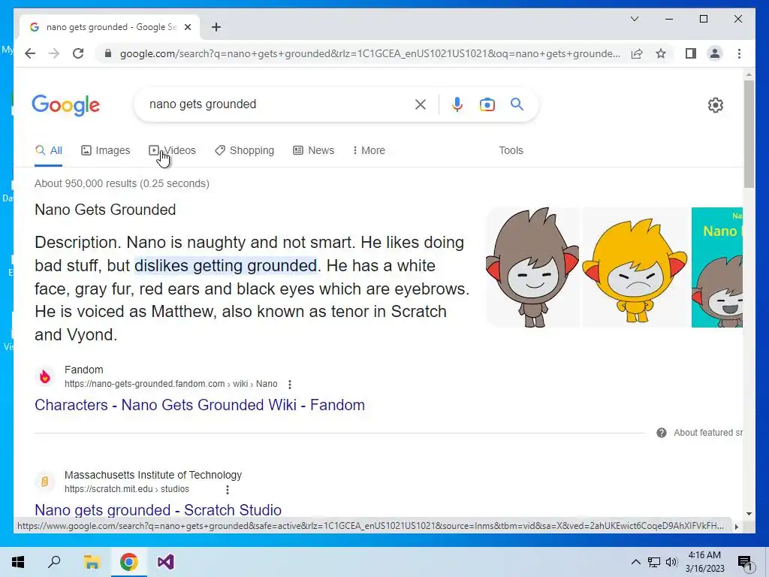
Task: Open Google quick settings gear
Action: tap(716, 104)
